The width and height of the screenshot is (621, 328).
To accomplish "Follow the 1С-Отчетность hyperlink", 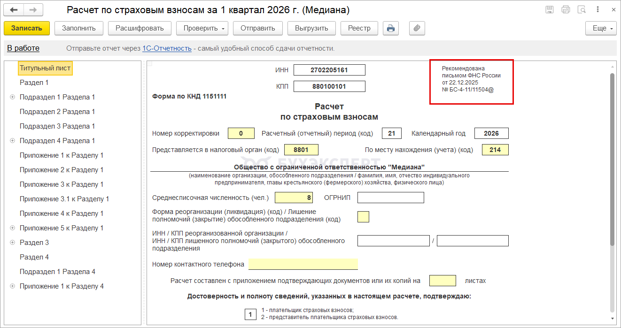I will click(x=167, y=48).
